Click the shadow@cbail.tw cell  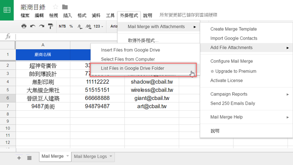(x=152, y=82)
